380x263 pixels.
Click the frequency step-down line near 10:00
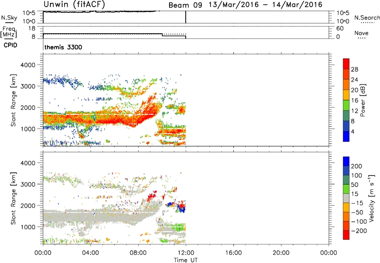tap(162, 35)
